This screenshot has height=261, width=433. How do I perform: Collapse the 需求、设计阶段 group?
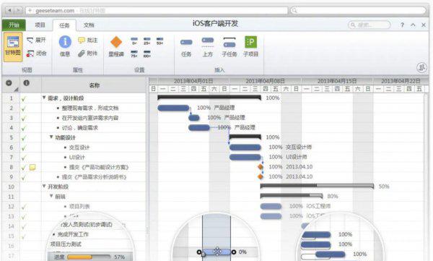(44, 98)
